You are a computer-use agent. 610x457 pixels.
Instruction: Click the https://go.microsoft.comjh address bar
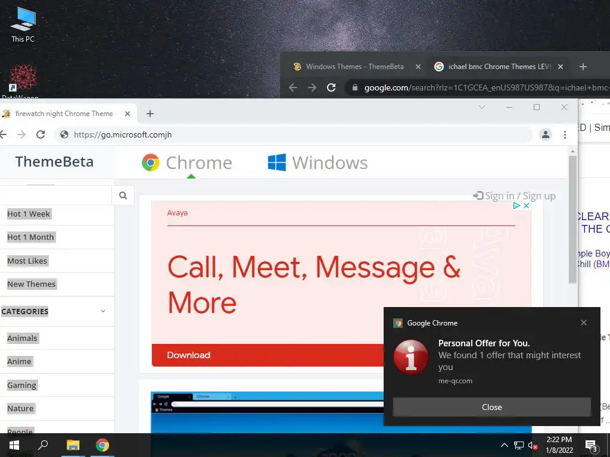click(293, 134)
